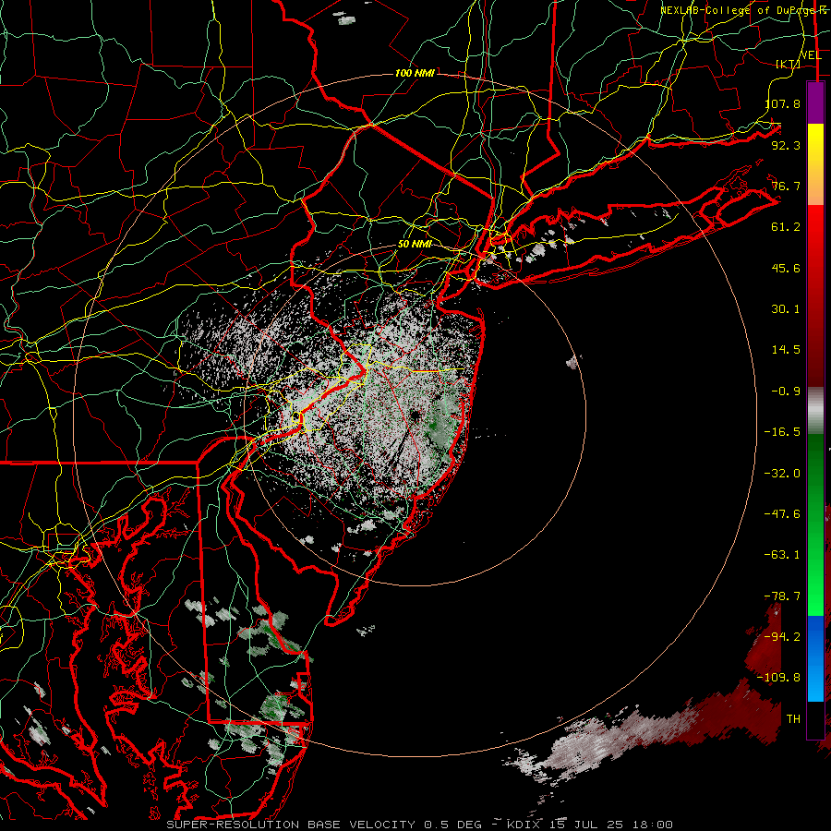Click the 107.8 scale value
The width and height of the screenshot is (831, 831).
[783, 103]
